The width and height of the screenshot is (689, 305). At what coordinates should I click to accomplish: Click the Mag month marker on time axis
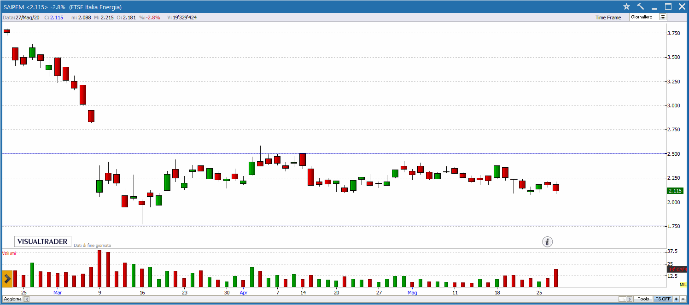(x=412, y=293)
